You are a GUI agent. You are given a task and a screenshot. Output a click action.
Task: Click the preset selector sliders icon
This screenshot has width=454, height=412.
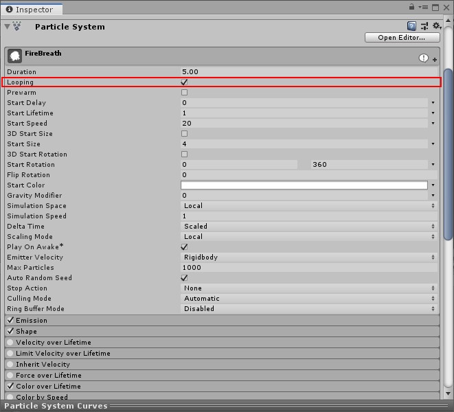(x=424, y=26)
